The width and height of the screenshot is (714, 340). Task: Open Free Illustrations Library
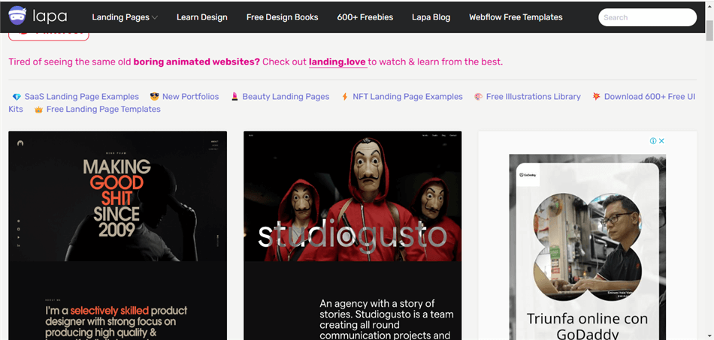pos(533,96)
